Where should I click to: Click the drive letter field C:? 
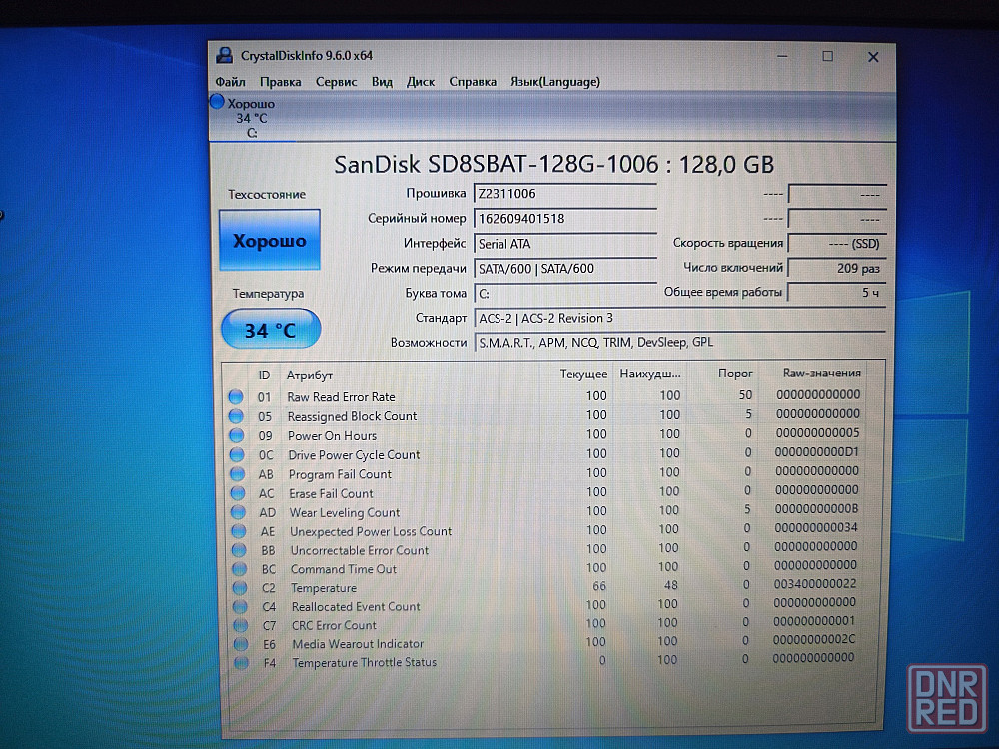click(564, 293)
